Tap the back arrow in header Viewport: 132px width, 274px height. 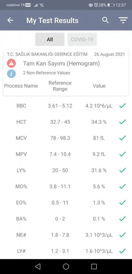click(x=10, y=20)
